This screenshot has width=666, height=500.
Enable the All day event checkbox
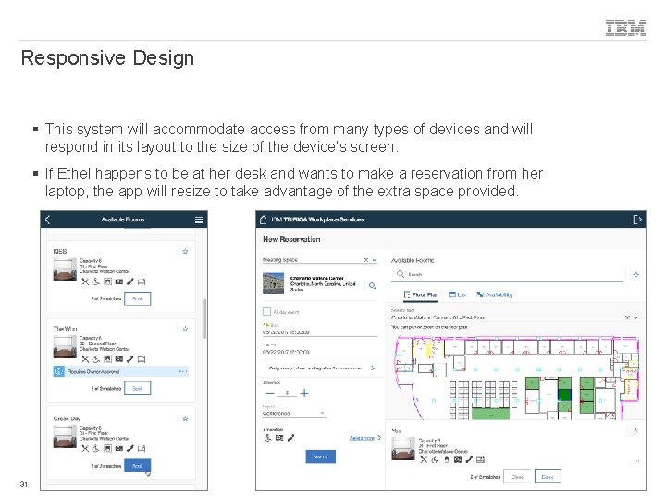266,312
